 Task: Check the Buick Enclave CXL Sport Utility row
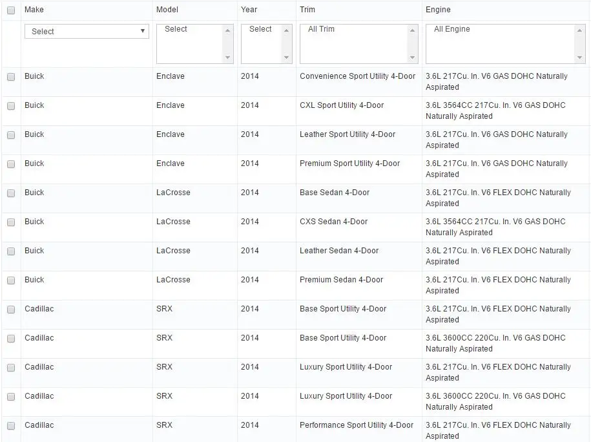click(11, 106)
